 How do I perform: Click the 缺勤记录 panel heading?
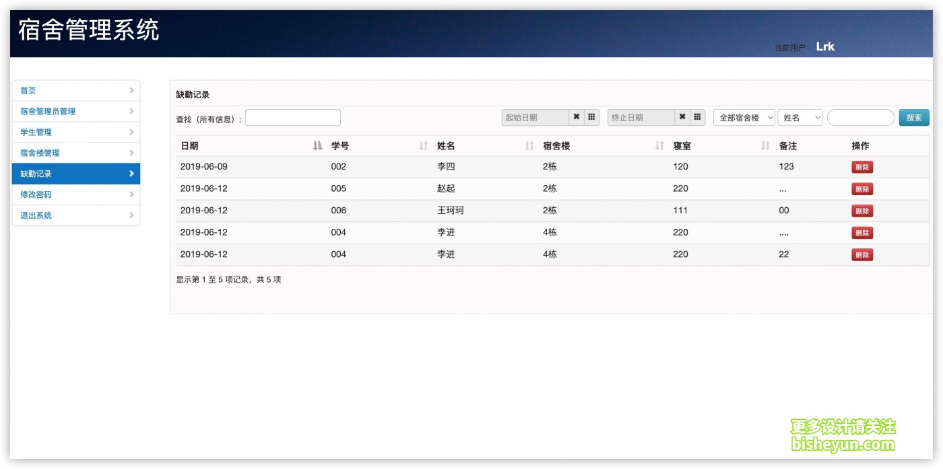click(193, 95)
